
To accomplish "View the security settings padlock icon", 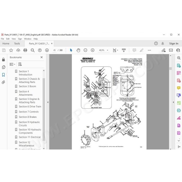I will 3,60.
